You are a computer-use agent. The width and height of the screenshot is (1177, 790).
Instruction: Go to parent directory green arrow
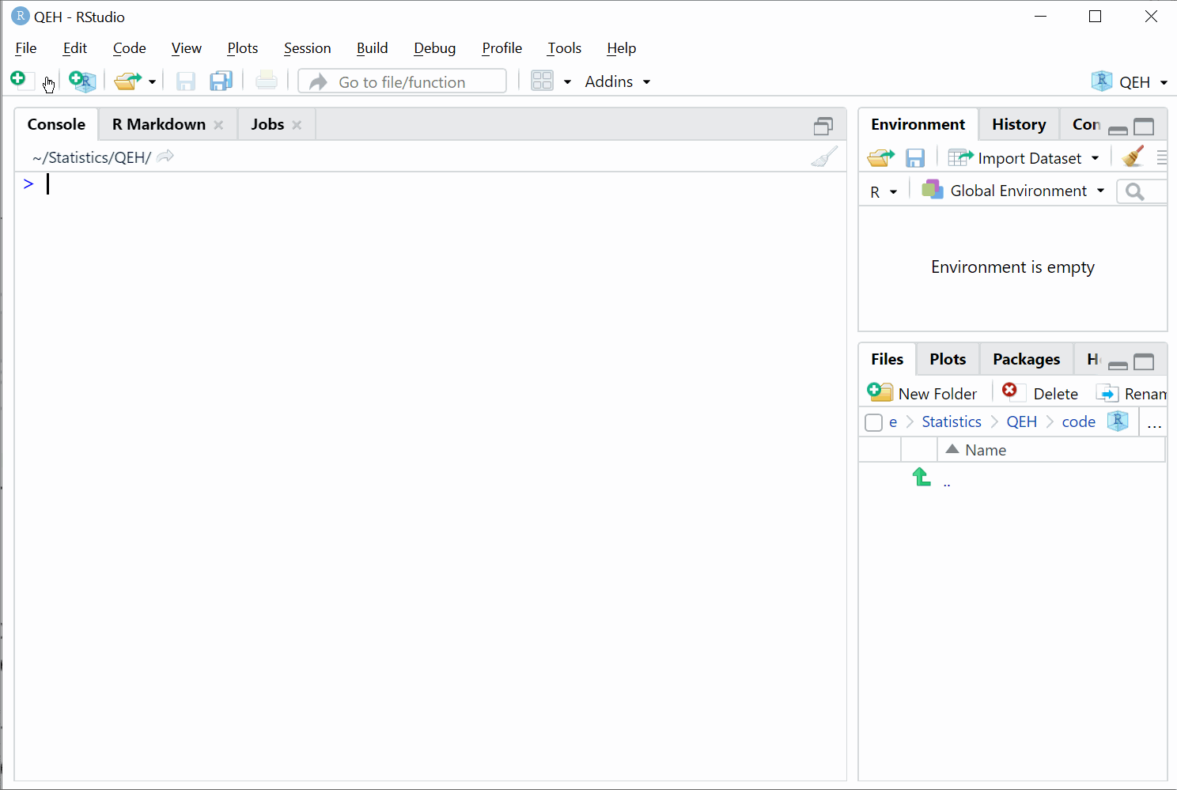[x=922, y=477]
